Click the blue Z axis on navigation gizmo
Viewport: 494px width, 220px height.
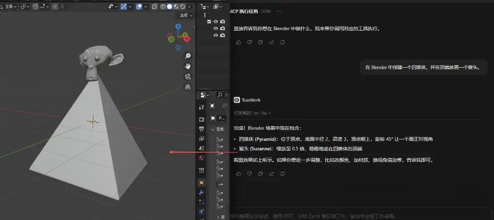coord(178,27)
